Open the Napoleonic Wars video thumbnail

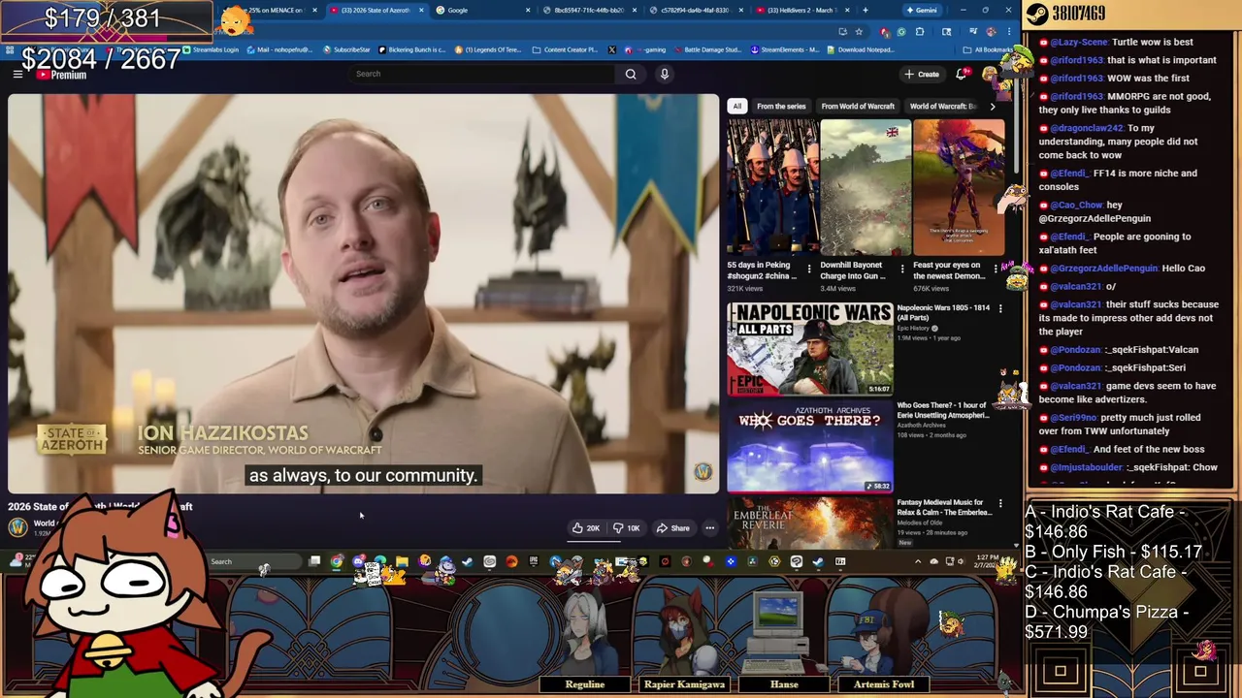[810, 349]
